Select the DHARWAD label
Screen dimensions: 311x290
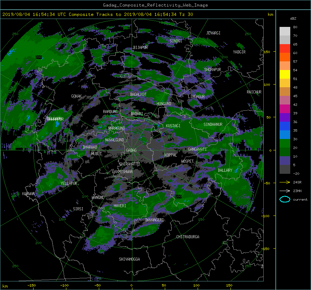(x=90, y=147)
